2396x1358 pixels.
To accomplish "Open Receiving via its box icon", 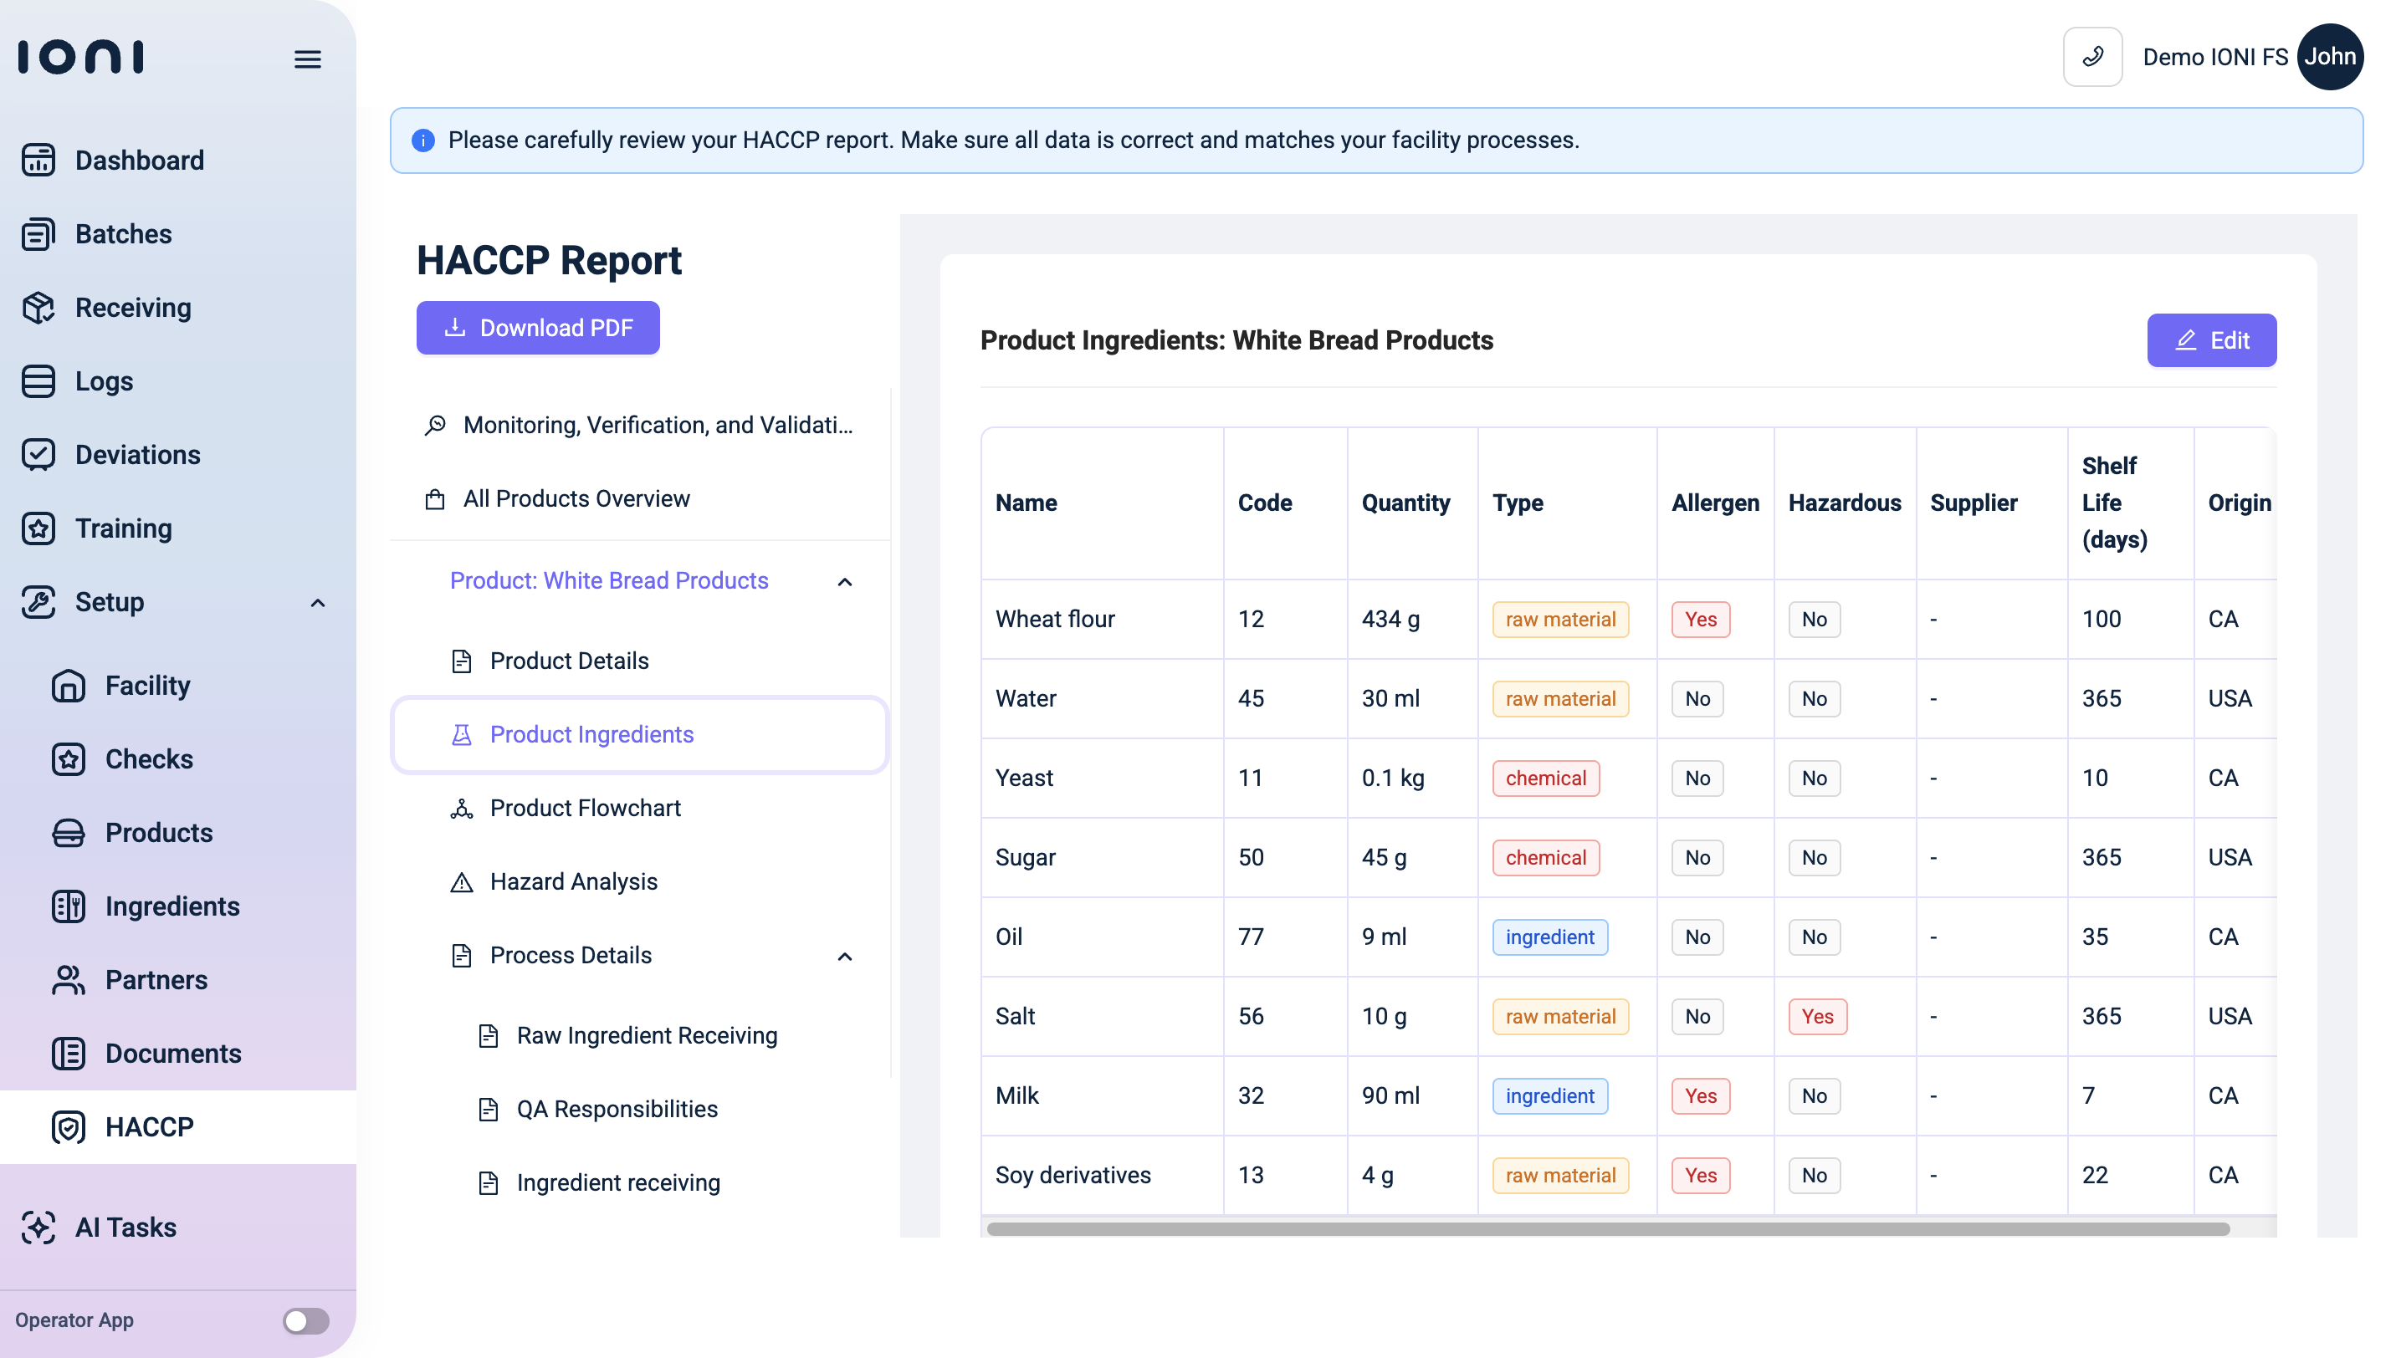I will coord(38,308).
